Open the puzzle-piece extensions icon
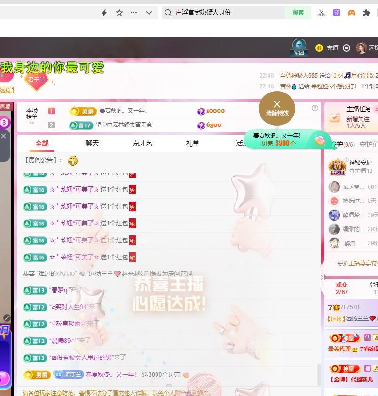The height and width of the screenshot is (396, 378). pos(367,13)
